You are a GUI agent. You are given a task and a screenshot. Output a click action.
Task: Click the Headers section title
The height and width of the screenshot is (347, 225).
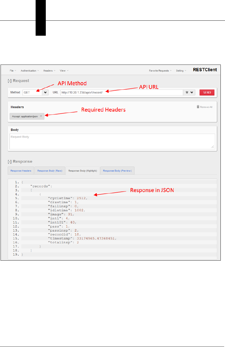17,107
